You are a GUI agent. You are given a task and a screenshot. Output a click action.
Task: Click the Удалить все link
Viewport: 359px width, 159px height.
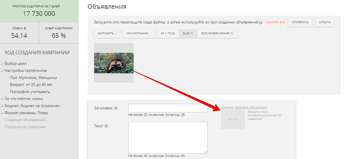(x=275, y=22)
